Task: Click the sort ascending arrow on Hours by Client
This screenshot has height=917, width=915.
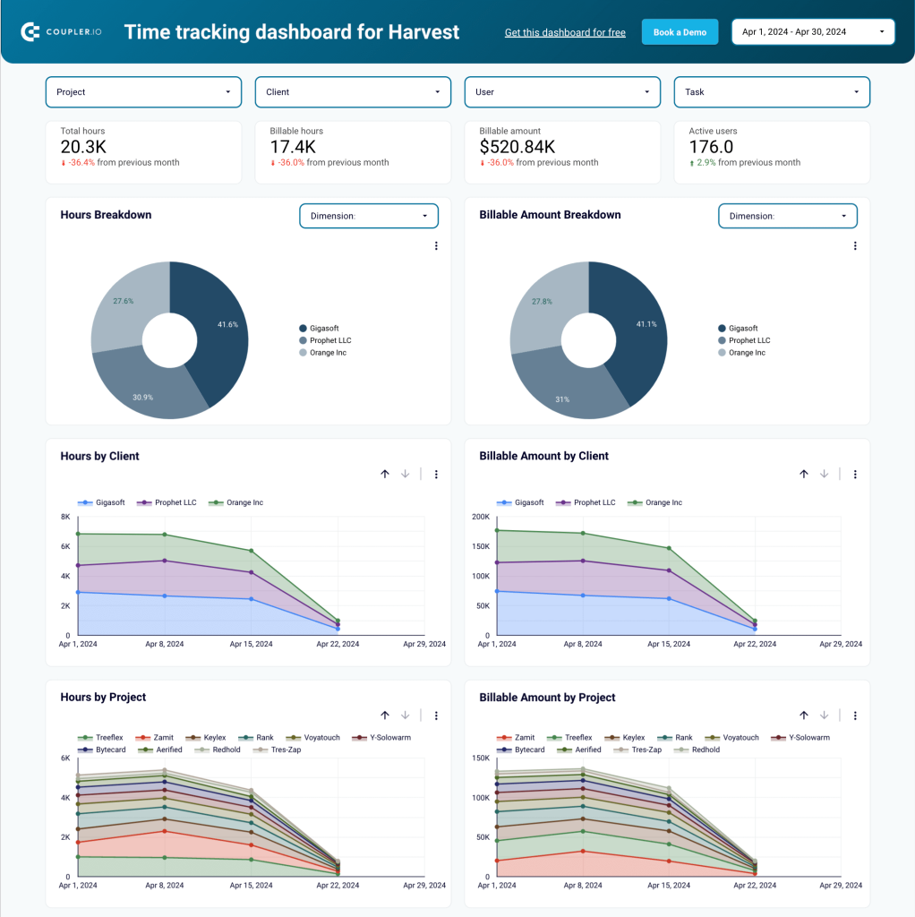Action: 385,474
